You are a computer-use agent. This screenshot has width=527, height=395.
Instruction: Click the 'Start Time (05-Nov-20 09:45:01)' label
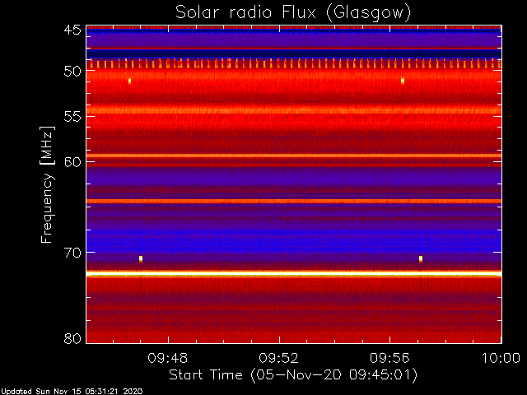(293, 375)
